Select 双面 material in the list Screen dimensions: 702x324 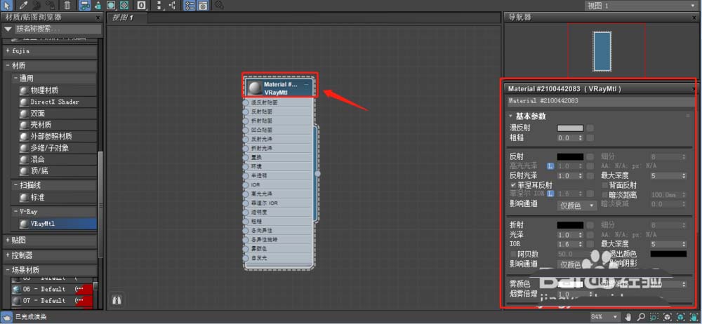(38, 113)
